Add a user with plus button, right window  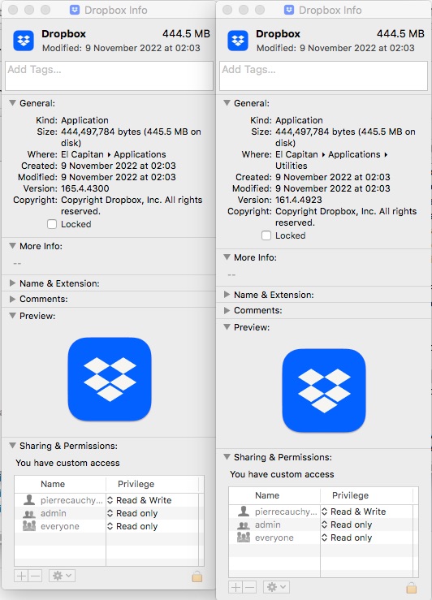(x=235, y=587)
